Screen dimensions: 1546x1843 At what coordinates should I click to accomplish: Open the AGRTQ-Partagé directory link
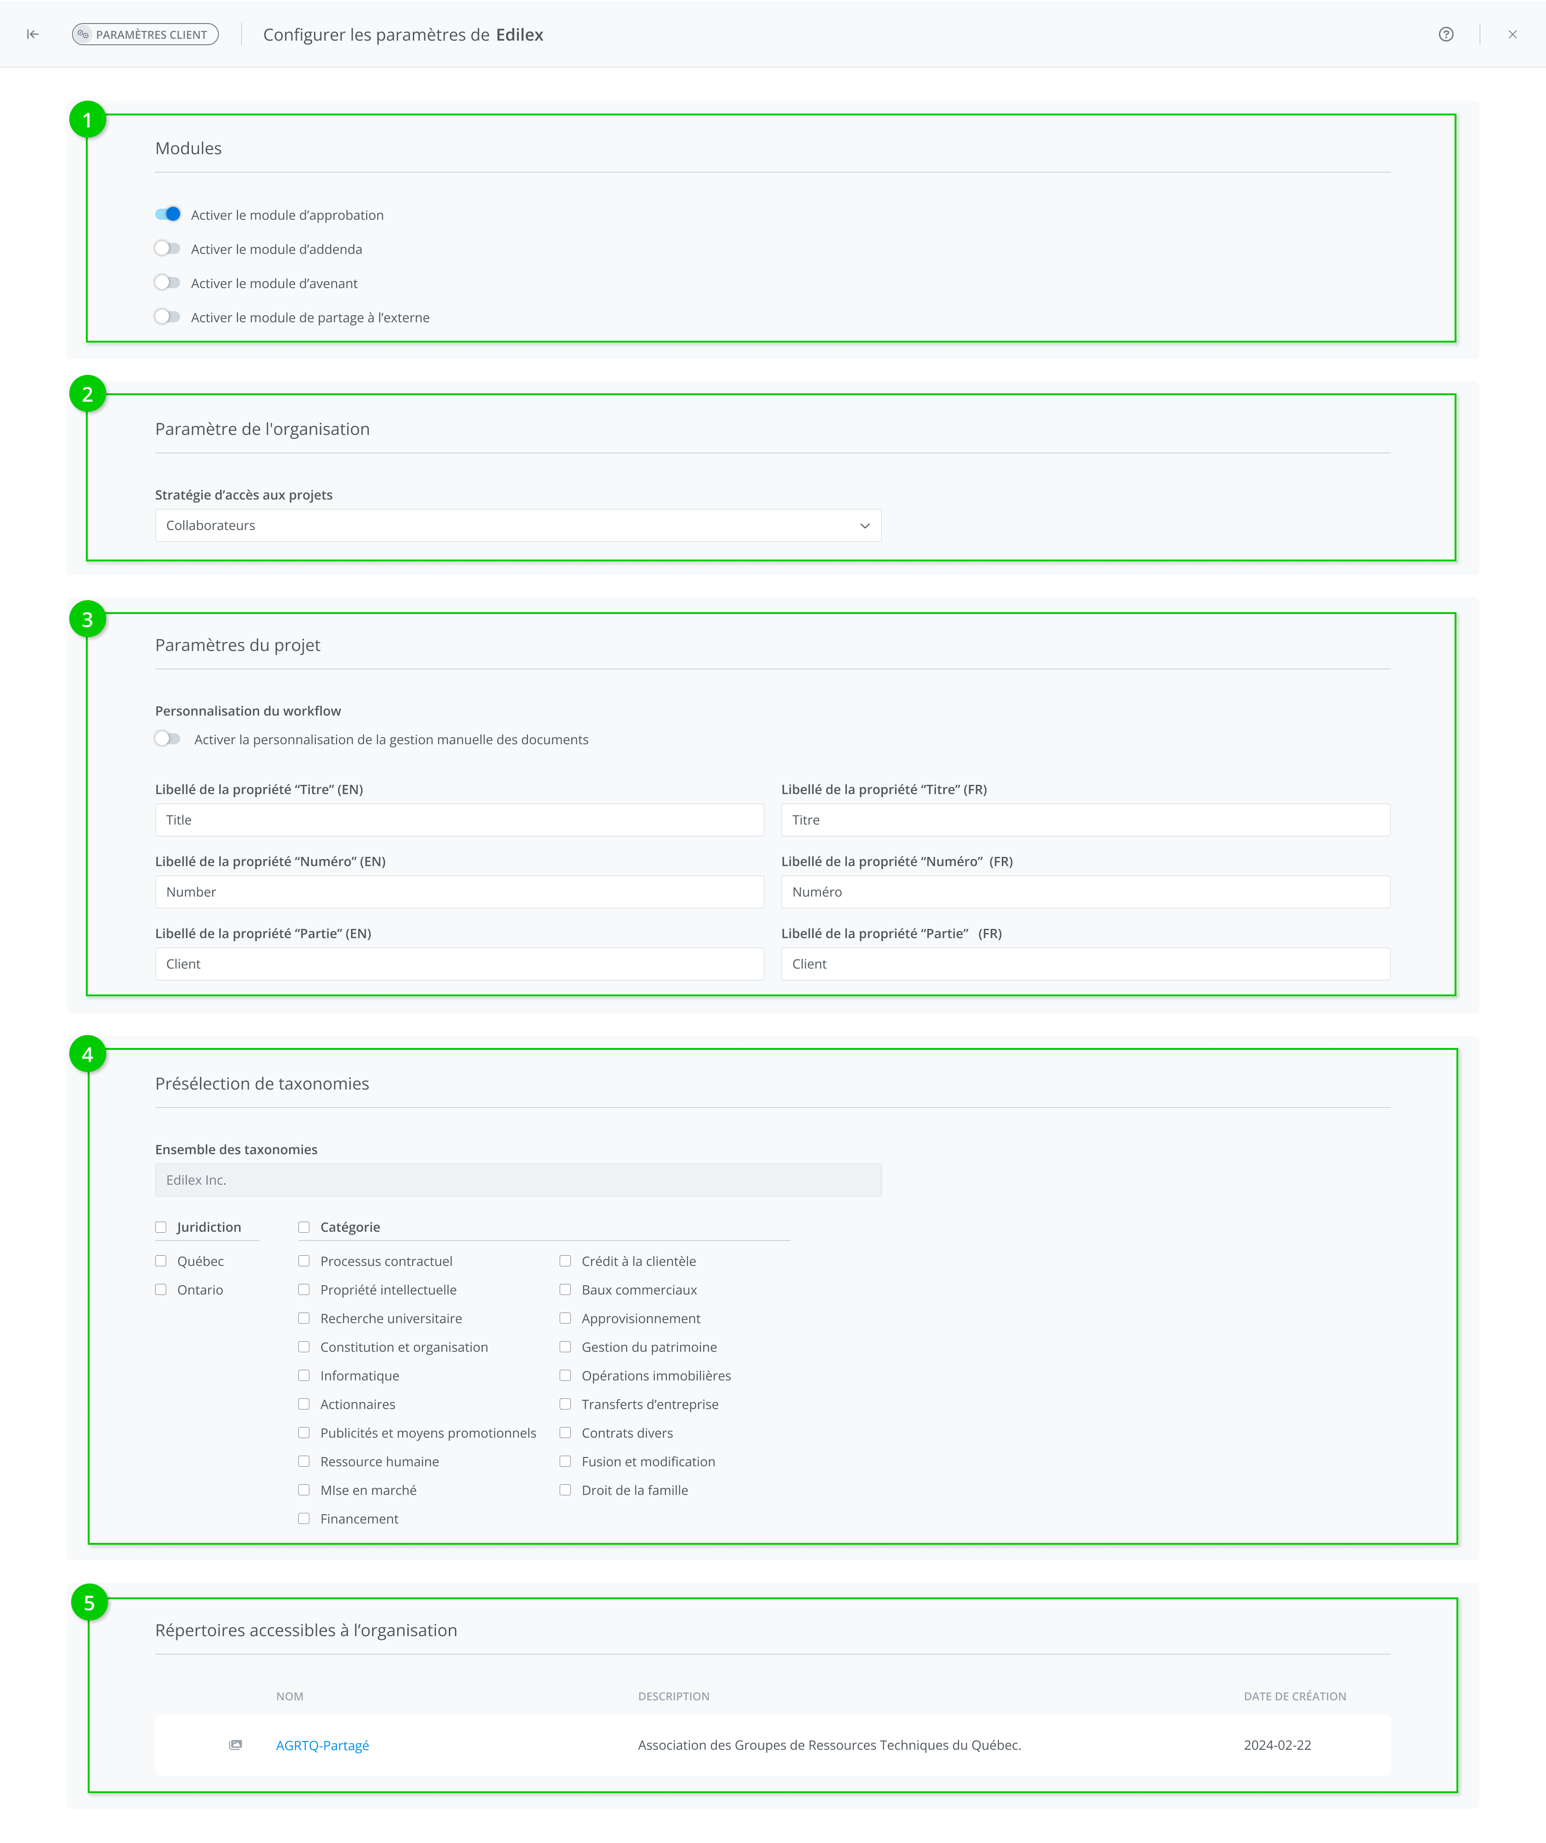(x=322, y=1746)
